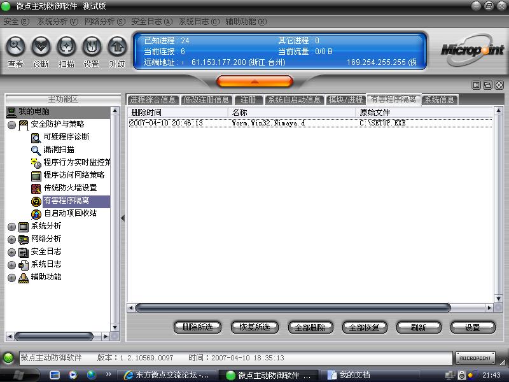Click the round close icon above the tabs
Screen dimensions: 509x382
(x=499, y=85)
